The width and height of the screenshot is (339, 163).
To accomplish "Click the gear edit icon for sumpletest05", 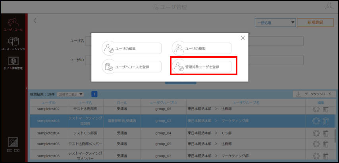I will click(316, 144).
